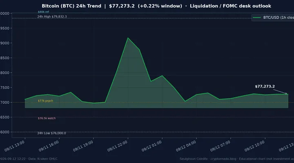Click the '24h Low $76,000.0' label
294x163 pixels.
point(51,133)
